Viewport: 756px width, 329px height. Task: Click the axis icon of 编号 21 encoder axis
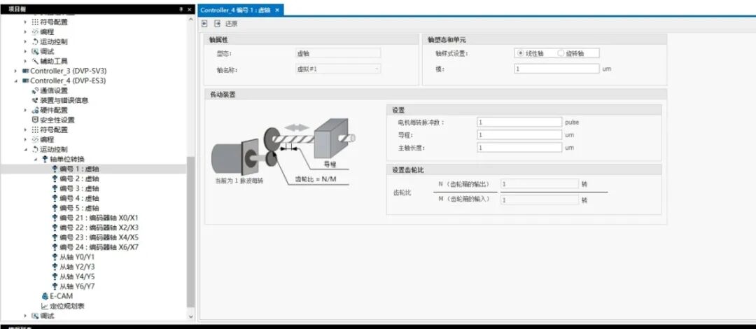[x=55, y=218]
